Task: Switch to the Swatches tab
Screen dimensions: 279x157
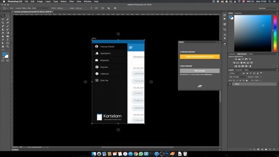Action: click(x=238, y=13)
